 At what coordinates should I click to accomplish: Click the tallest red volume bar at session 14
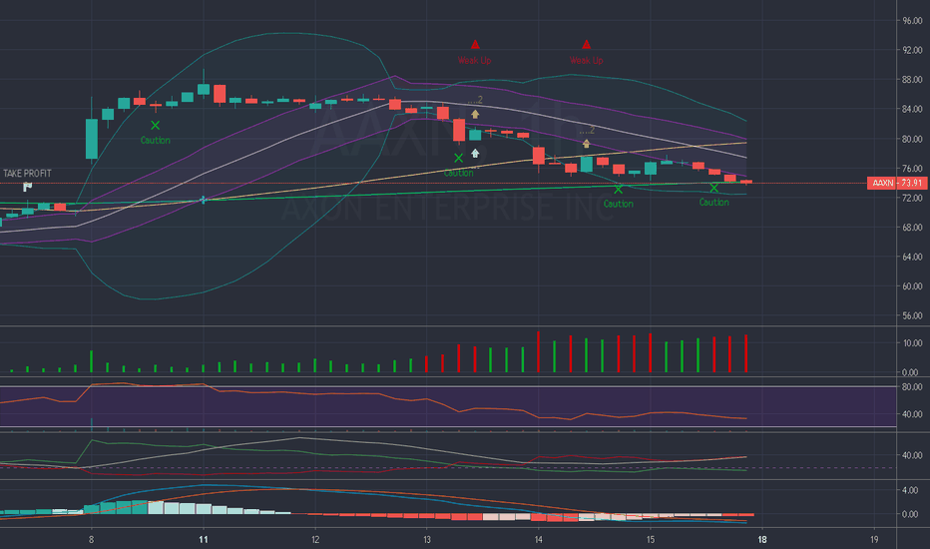[539, 352]
